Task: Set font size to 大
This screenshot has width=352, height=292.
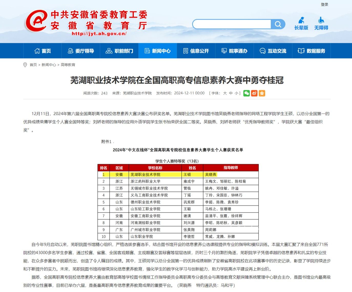Action: coord(225,93)
